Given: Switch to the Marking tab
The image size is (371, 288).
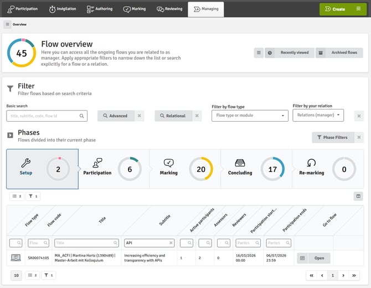Looking at the screenshot, I should (135, 9).
